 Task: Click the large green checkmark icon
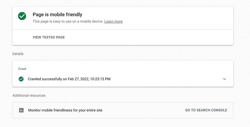coord(22,16)
